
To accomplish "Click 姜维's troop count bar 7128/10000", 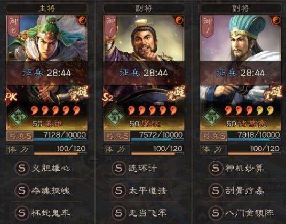I will pyautogui.click(x=60, y=136).
